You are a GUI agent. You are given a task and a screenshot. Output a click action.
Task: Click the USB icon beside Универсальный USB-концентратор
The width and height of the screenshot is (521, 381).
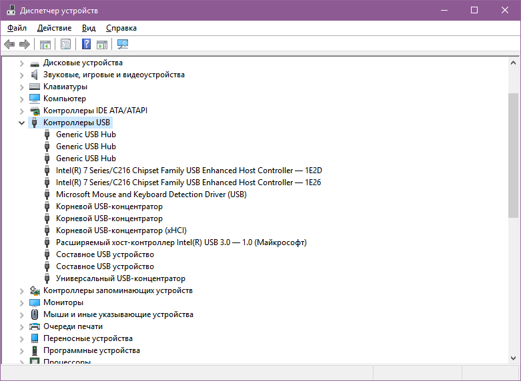pos(47,278)
